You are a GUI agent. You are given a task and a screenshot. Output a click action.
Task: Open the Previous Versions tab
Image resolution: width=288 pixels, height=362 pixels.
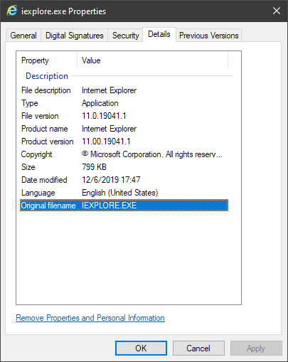pos(208,36)
